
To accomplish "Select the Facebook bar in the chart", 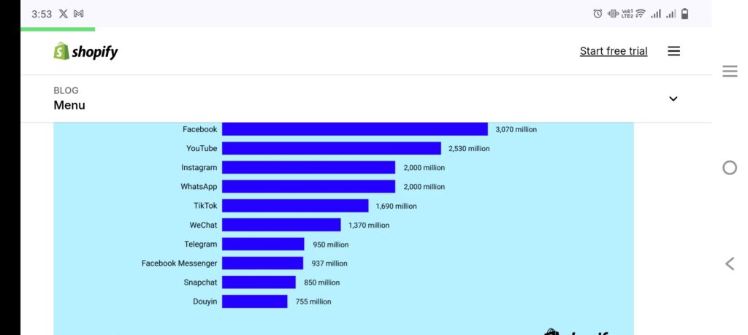I will [x=355, y=129].
